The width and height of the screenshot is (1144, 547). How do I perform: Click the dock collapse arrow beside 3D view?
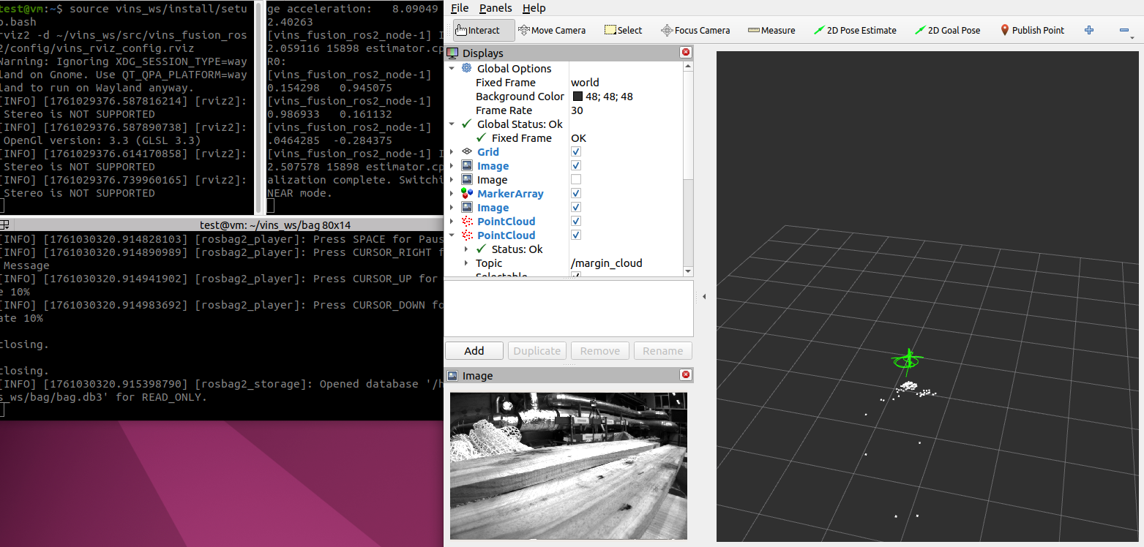pyautogui.click(x=704, y=296)
